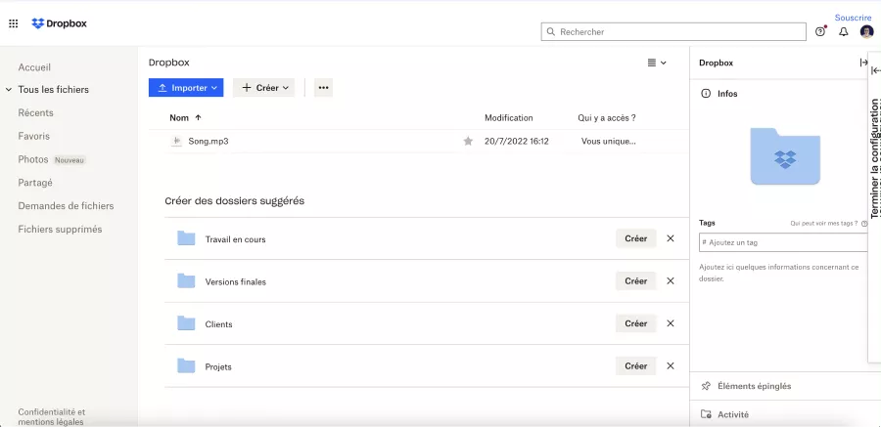This screenshot has width=881, height=427.
Task: Focus the Ajoutez un tag field
Action: (x=783, y=242)
